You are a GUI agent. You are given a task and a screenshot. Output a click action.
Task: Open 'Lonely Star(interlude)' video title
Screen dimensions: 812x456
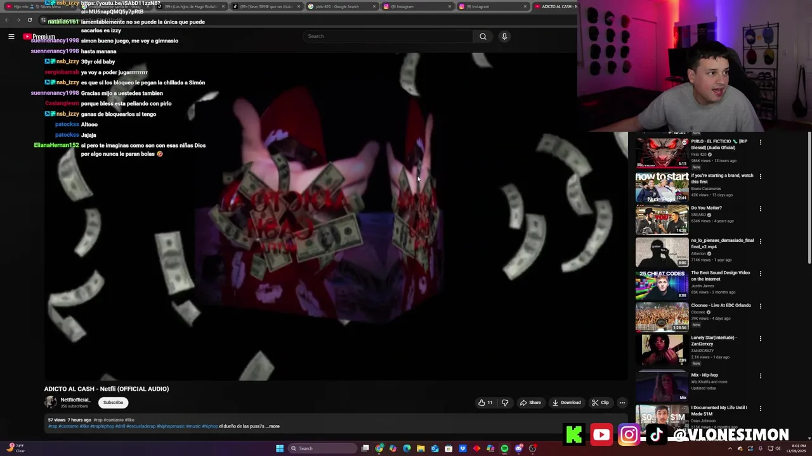(714, 341)
